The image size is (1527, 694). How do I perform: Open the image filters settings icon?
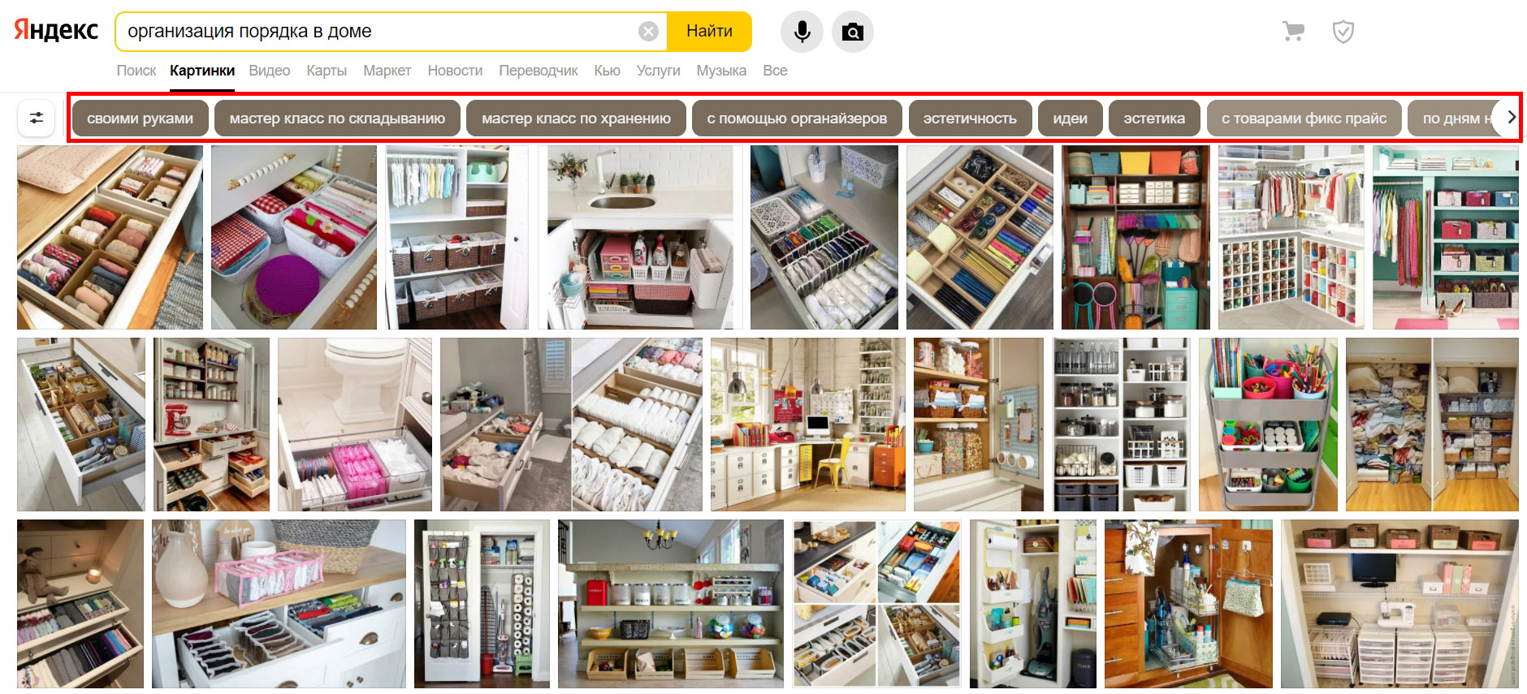click(37, 118)
